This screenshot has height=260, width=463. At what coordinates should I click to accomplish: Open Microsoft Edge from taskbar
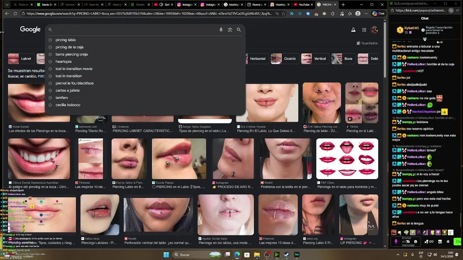(x=237, y=255)
